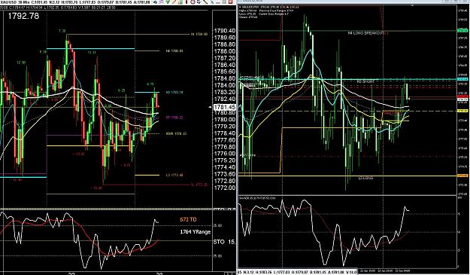Screen dimensions: 470x275
Task: Select the PP pivot point label
Action: [x=174, y=118]
